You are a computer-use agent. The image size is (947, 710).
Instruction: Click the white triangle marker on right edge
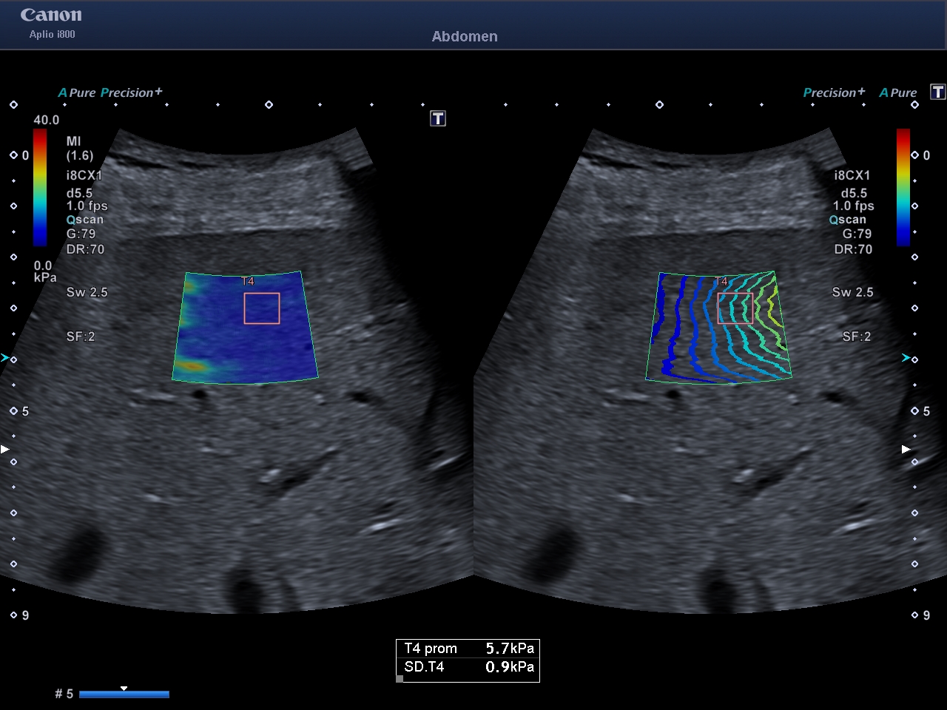point(906,449)
